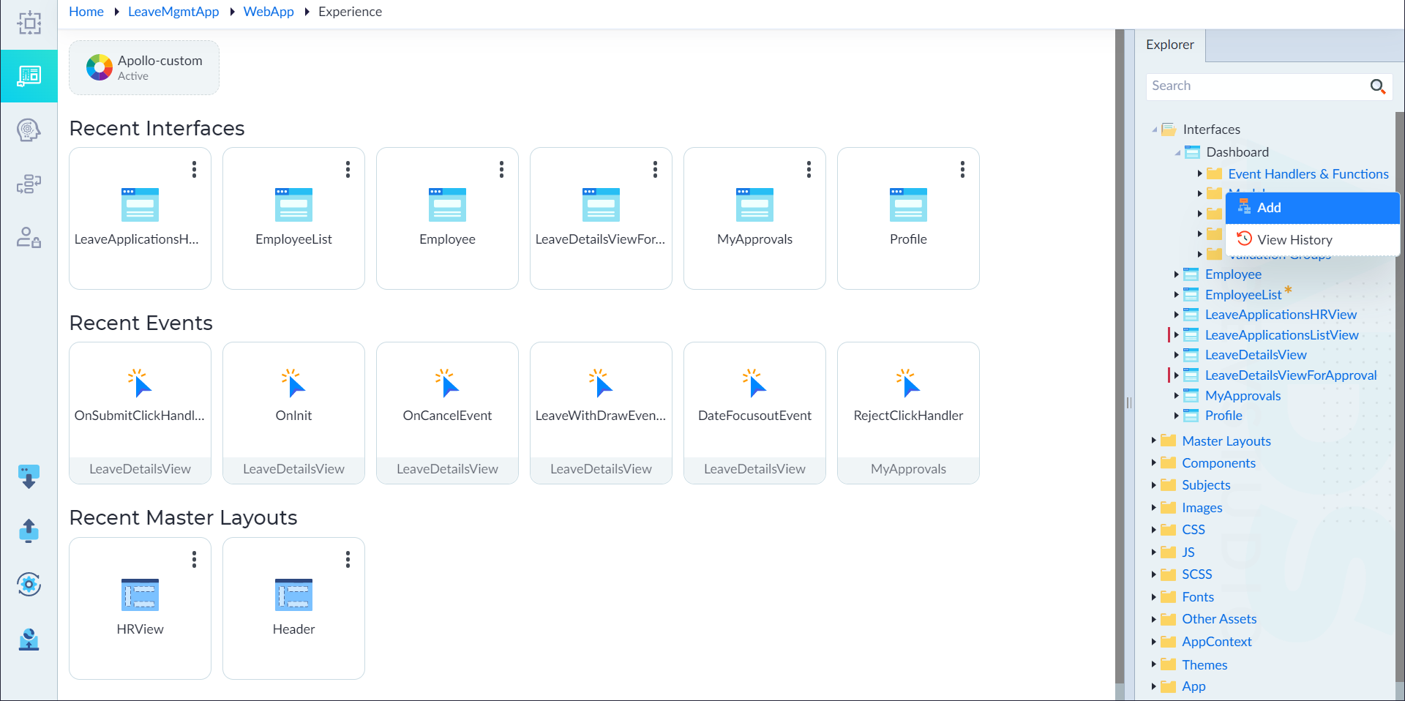Open options menu for EmployeeList card
The image size is (1405, 701).
point(348,170)
